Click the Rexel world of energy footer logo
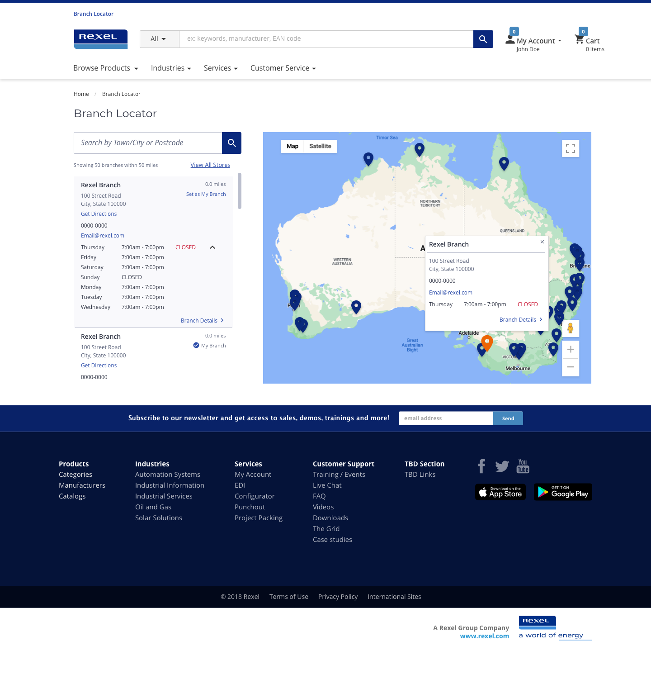The height and width of the screenshot is (679, 651). [x=555, y=628]
